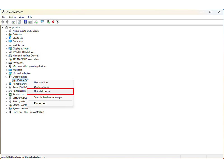Open the File menu
This screenshot has height=168, width=224.
click(x=4, y=17)
